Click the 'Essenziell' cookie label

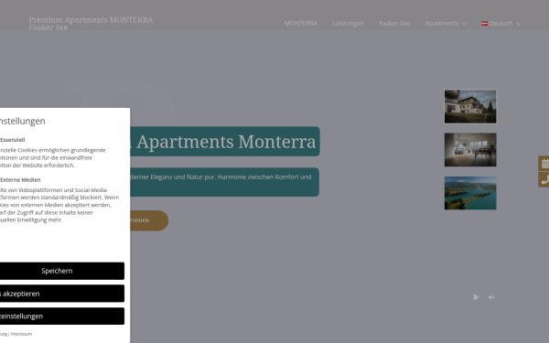12,140
